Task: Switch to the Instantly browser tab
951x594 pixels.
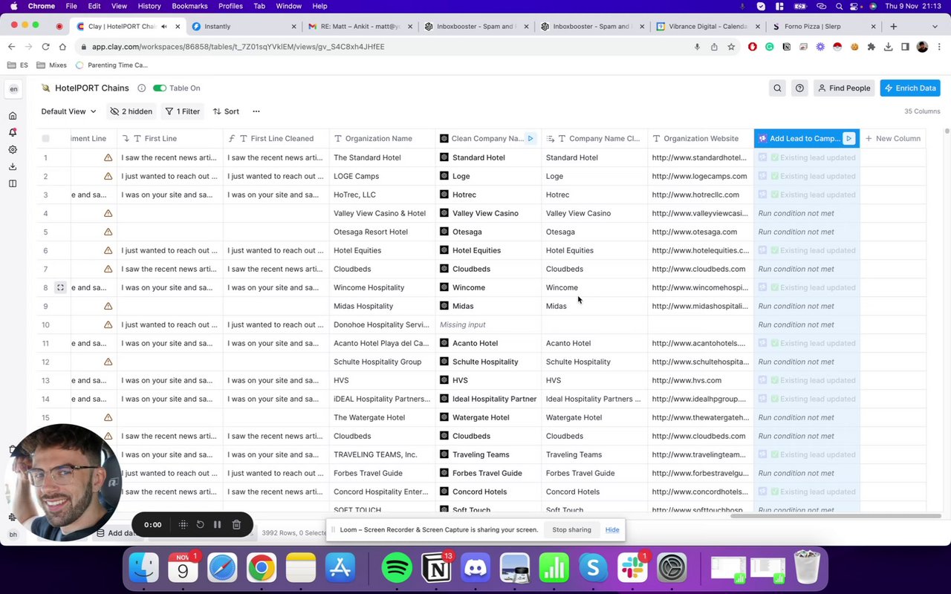Action: (x=244, y=26)
